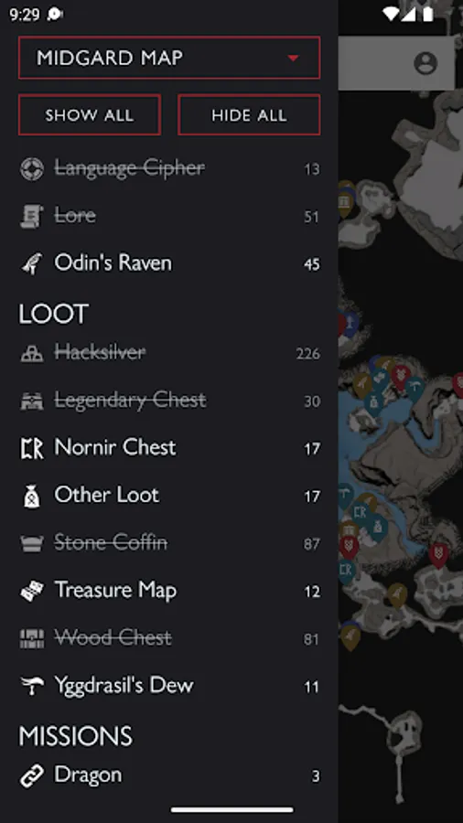Click the Language Cipher disc icon
463x823 pixels.
[x=31, y=169]
